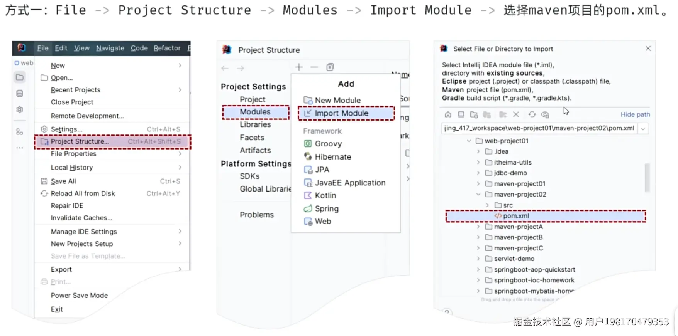Go to Home directory icon in import dialog

[x=448, y=114]
